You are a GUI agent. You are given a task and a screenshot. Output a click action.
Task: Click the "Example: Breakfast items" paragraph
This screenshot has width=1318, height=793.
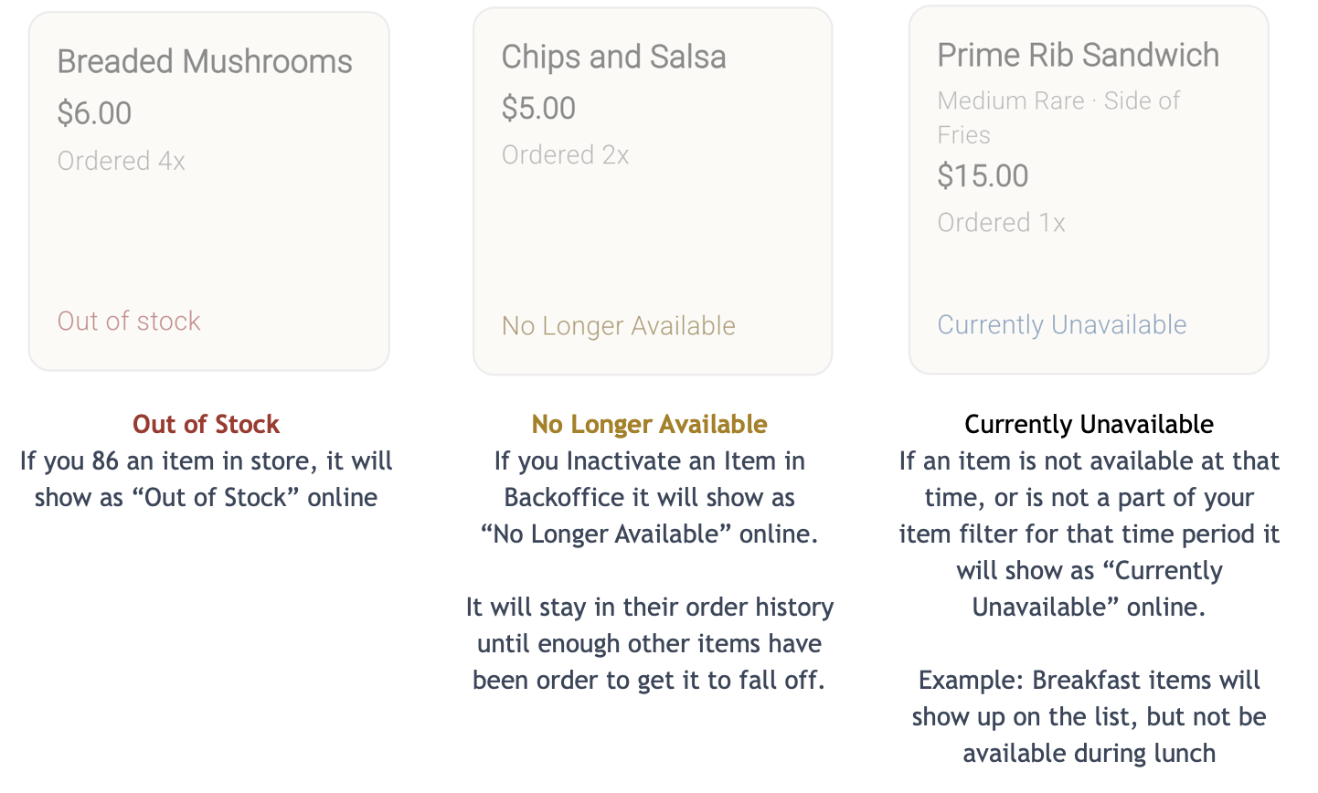pyautogui.click(x=1089, y=716)
